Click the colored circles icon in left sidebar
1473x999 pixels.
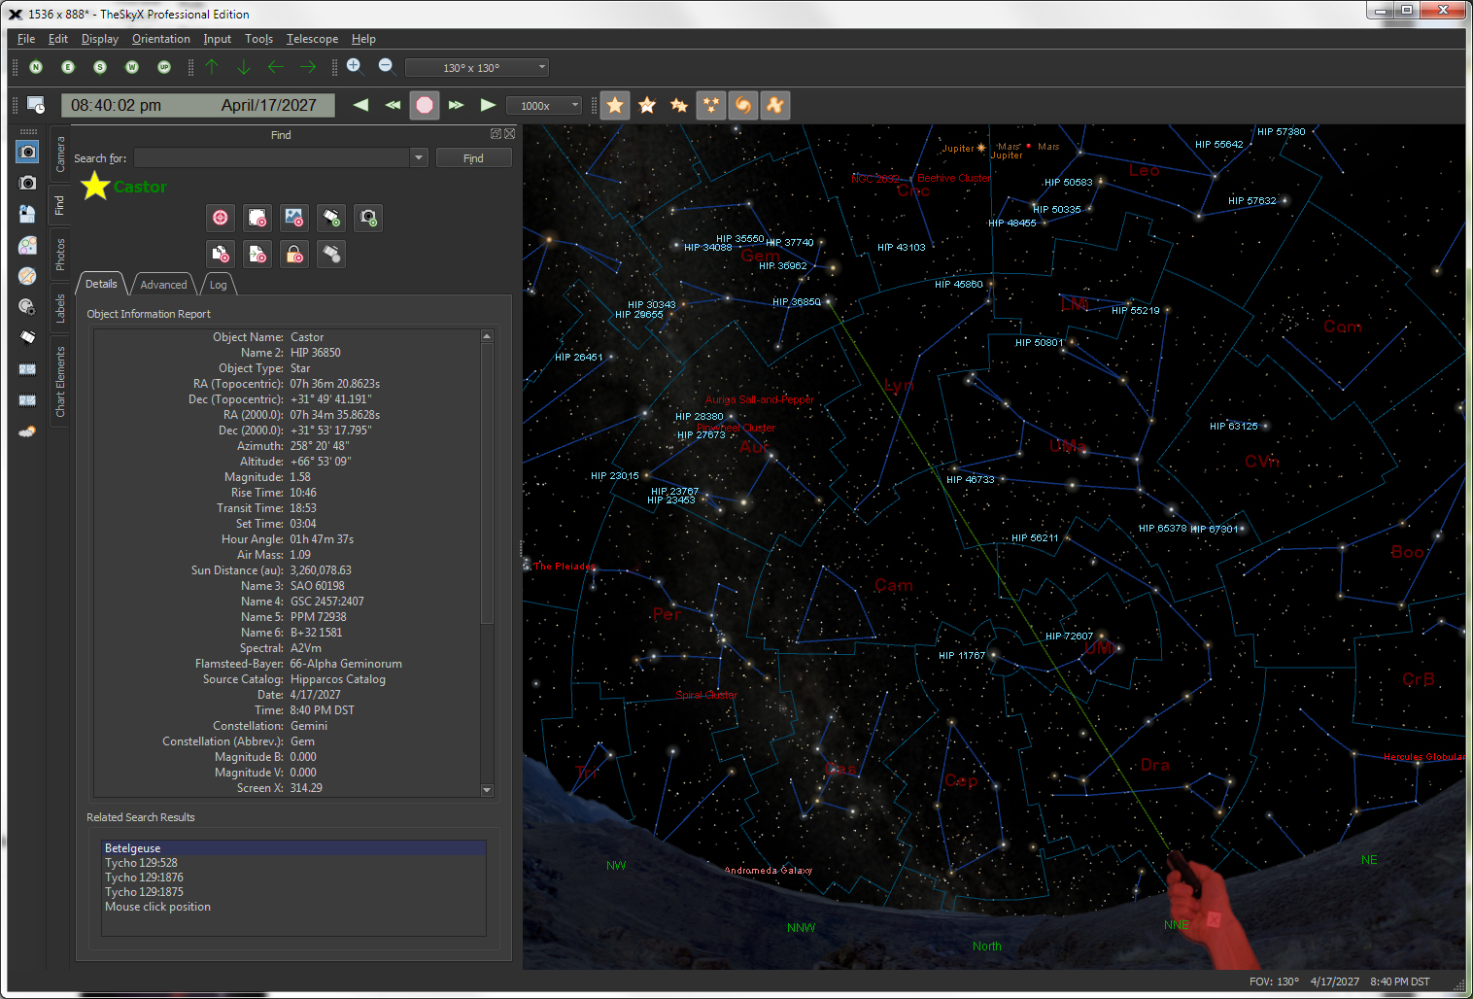coord(28,245)
